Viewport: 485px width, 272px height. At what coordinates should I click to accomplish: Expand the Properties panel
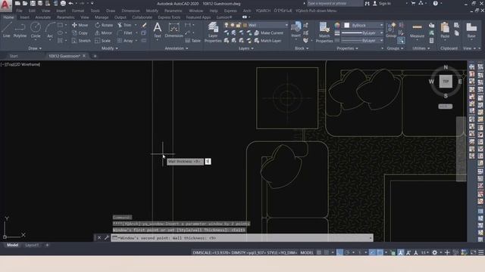click(347, 48)
